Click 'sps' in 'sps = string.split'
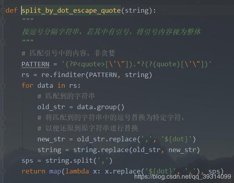This screenshot has height=183, width=234. (27, 161)
